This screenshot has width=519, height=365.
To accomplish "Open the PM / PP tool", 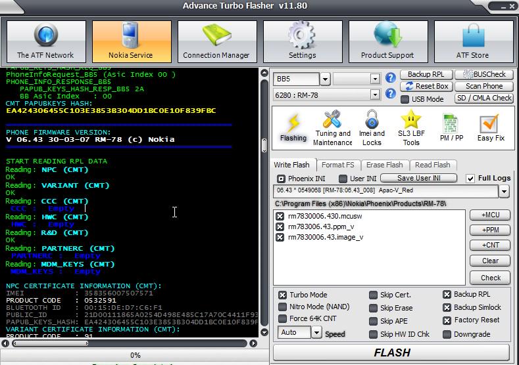I will [x=451, y=128].
